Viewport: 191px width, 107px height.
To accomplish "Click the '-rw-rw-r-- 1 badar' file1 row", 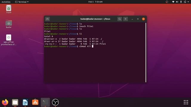I will click(x=75, y=44).
